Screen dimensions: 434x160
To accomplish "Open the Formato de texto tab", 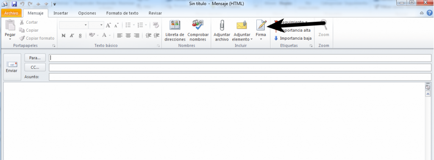I will [122, 13].
